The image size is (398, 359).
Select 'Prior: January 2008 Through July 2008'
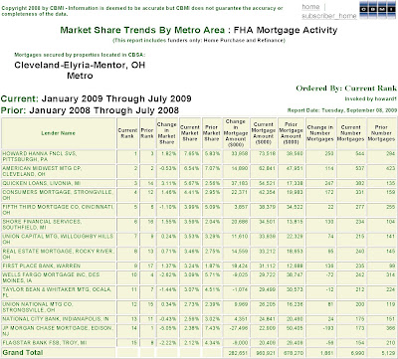point(90,110)
